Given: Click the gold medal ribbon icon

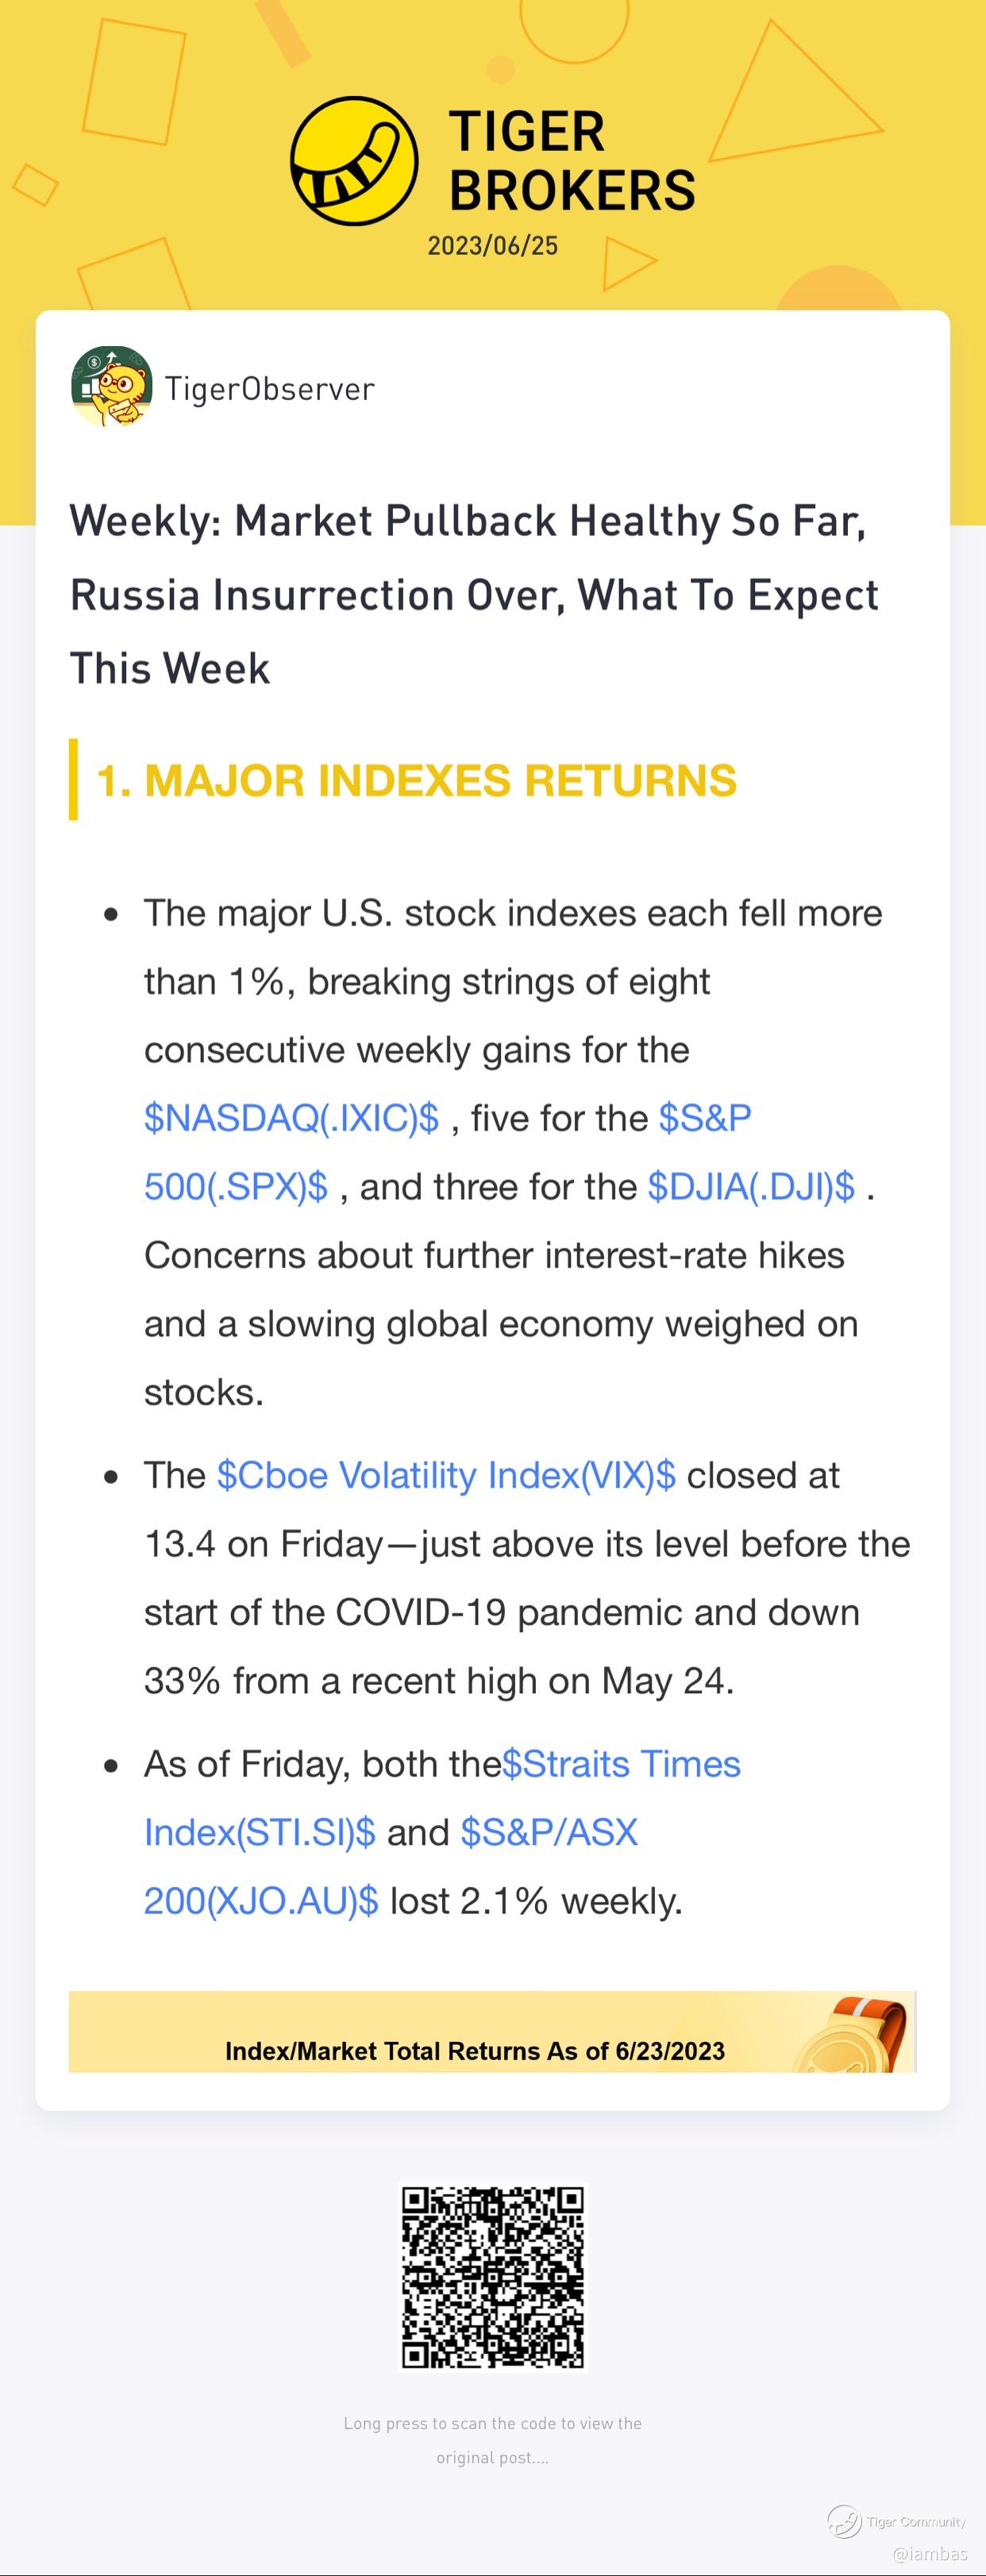Looking at the screenshot, I should [x=853, y=2033].
